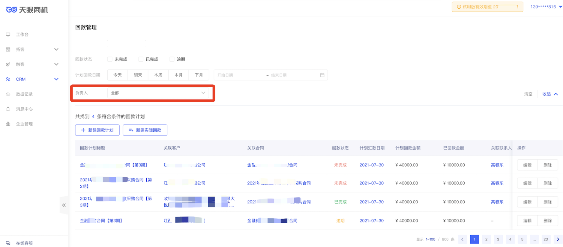This screenshot has width=563, height=247.
Task: Click the 企业管理 chart icon
Action: (x=8, y=124)
